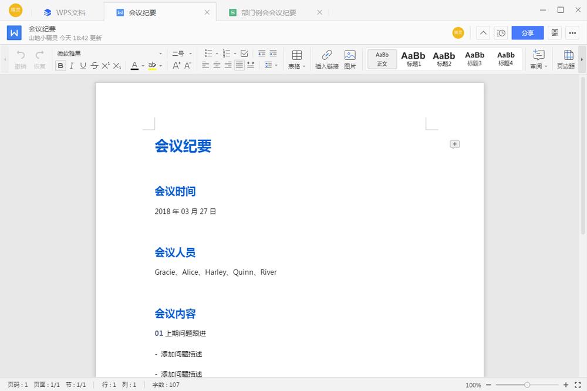Image resolution: width=587 pixels, height=391 pixels.
Task: Open the highlight color dropdown arrow
Action: click(x=161, y=66)
